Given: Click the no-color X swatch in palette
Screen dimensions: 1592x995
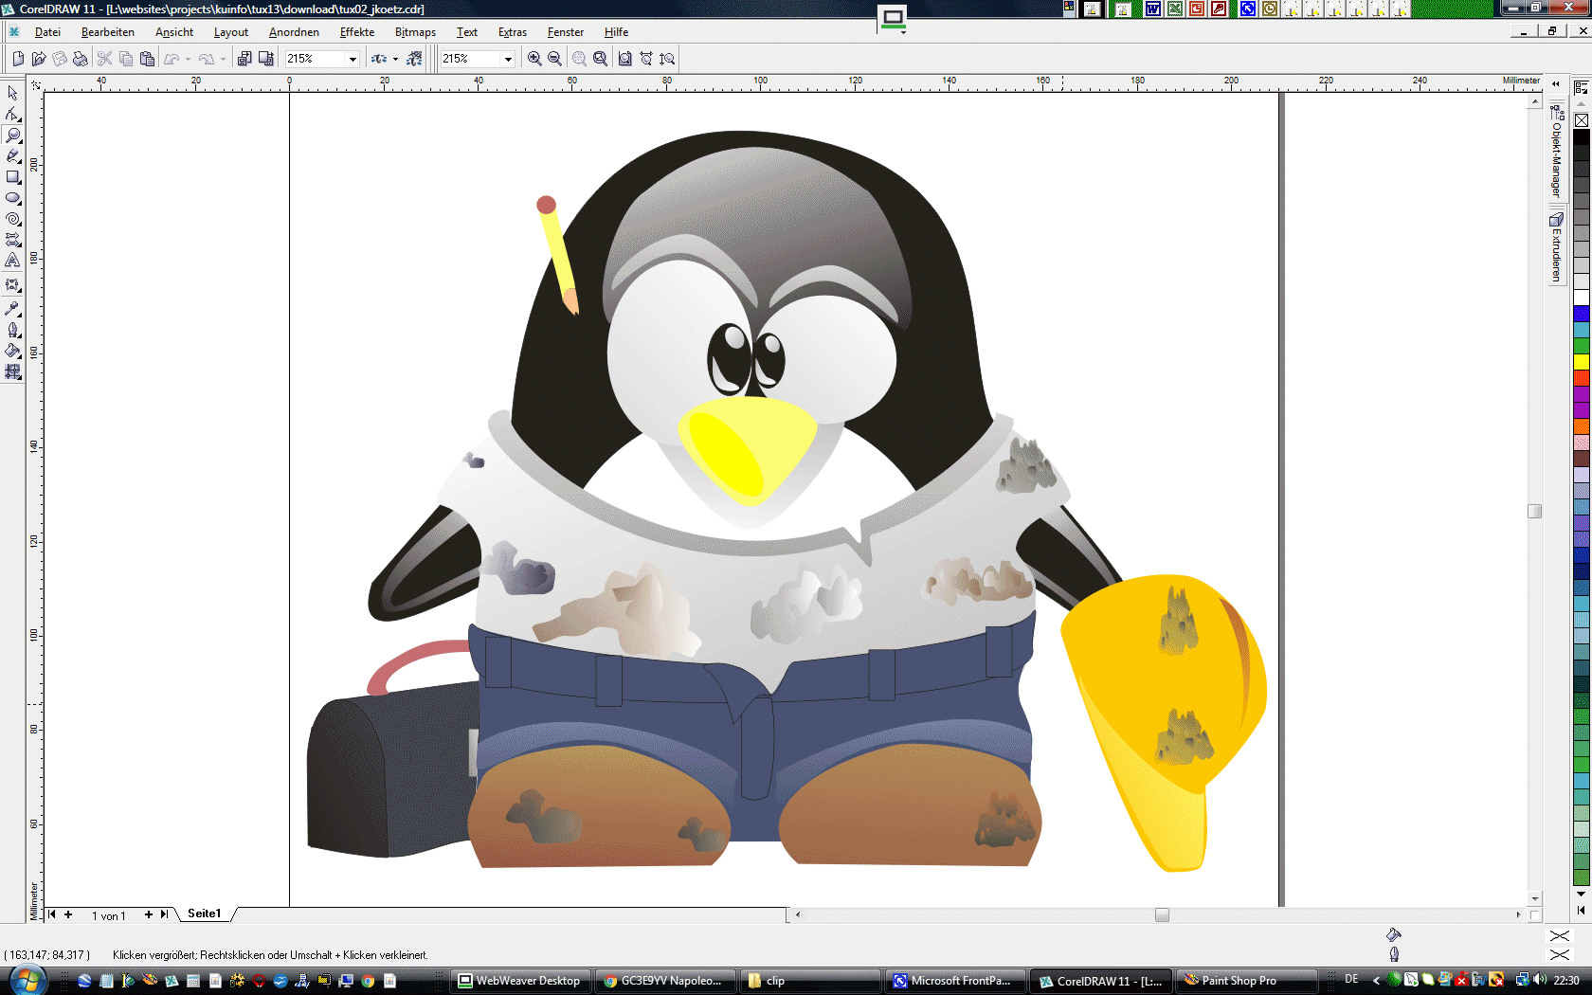Looking at the screenshot, I should [x=1582, y=120].
